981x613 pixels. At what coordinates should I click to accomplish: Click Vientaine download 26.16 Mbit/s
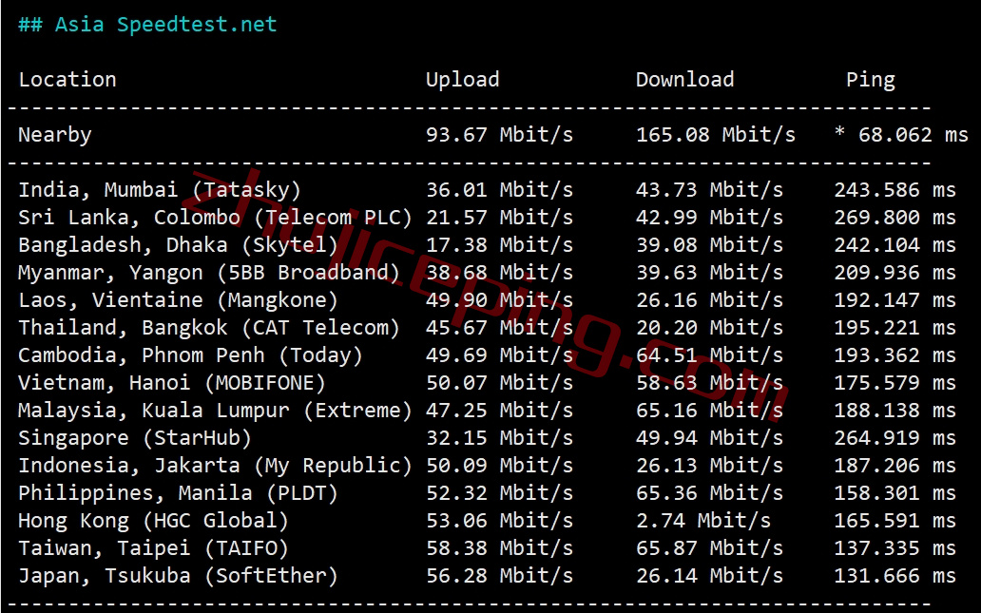tap(709, 299)
